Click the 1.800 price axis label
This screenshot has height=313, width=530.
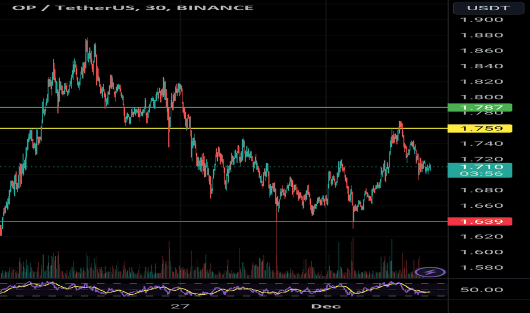point(482,97)
